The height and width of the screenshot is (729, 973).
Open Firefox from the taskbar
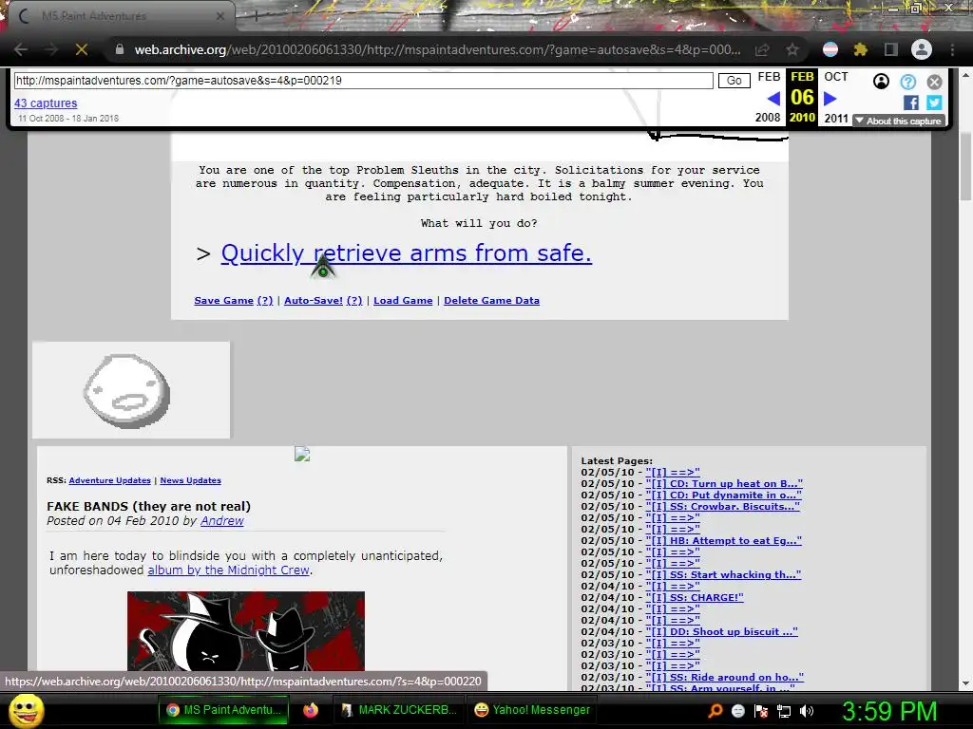pos(311,710)
